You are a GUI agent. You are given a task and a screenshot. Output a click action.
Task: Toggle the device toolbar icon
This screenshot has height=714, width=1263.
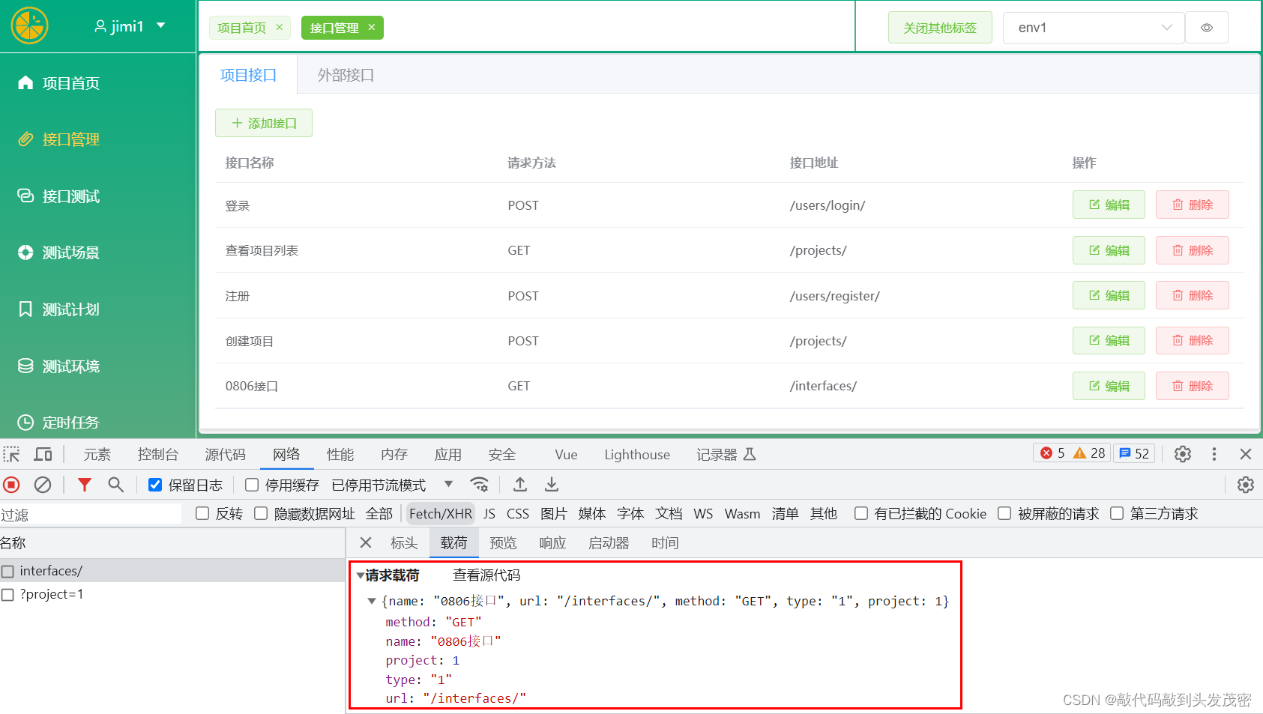[43, 454]
